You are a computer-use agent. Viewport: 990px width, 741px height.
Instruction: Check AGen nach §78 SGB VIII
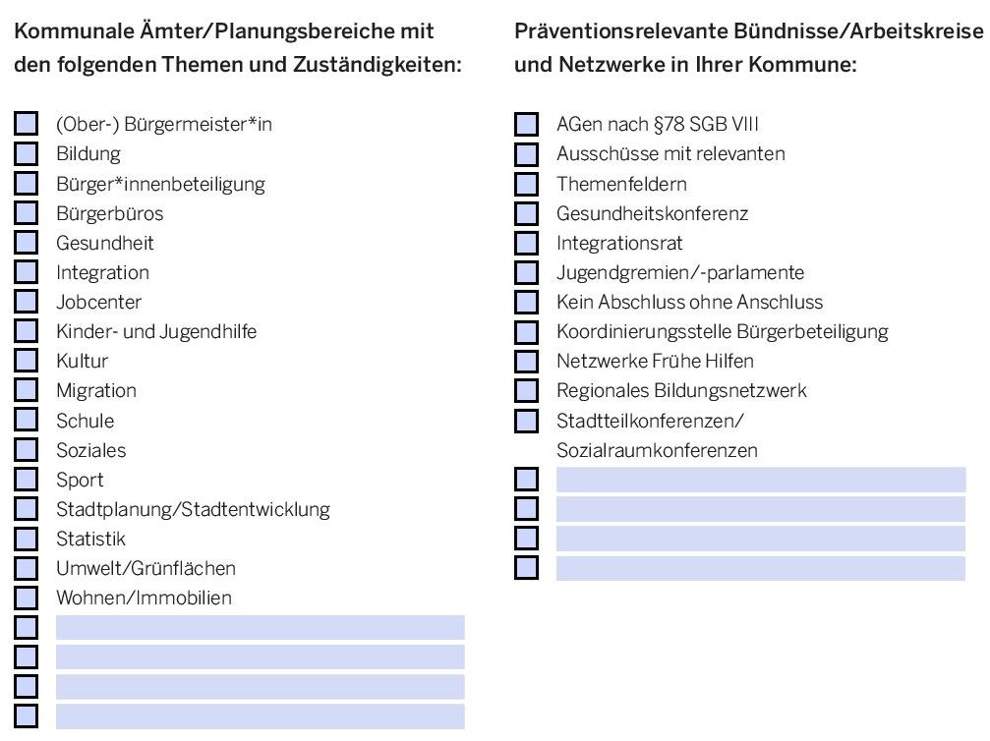[527, 125]
